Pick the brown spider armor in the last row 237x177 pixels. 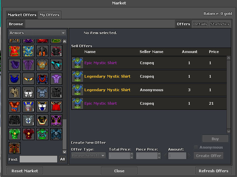tap(15, 148)
